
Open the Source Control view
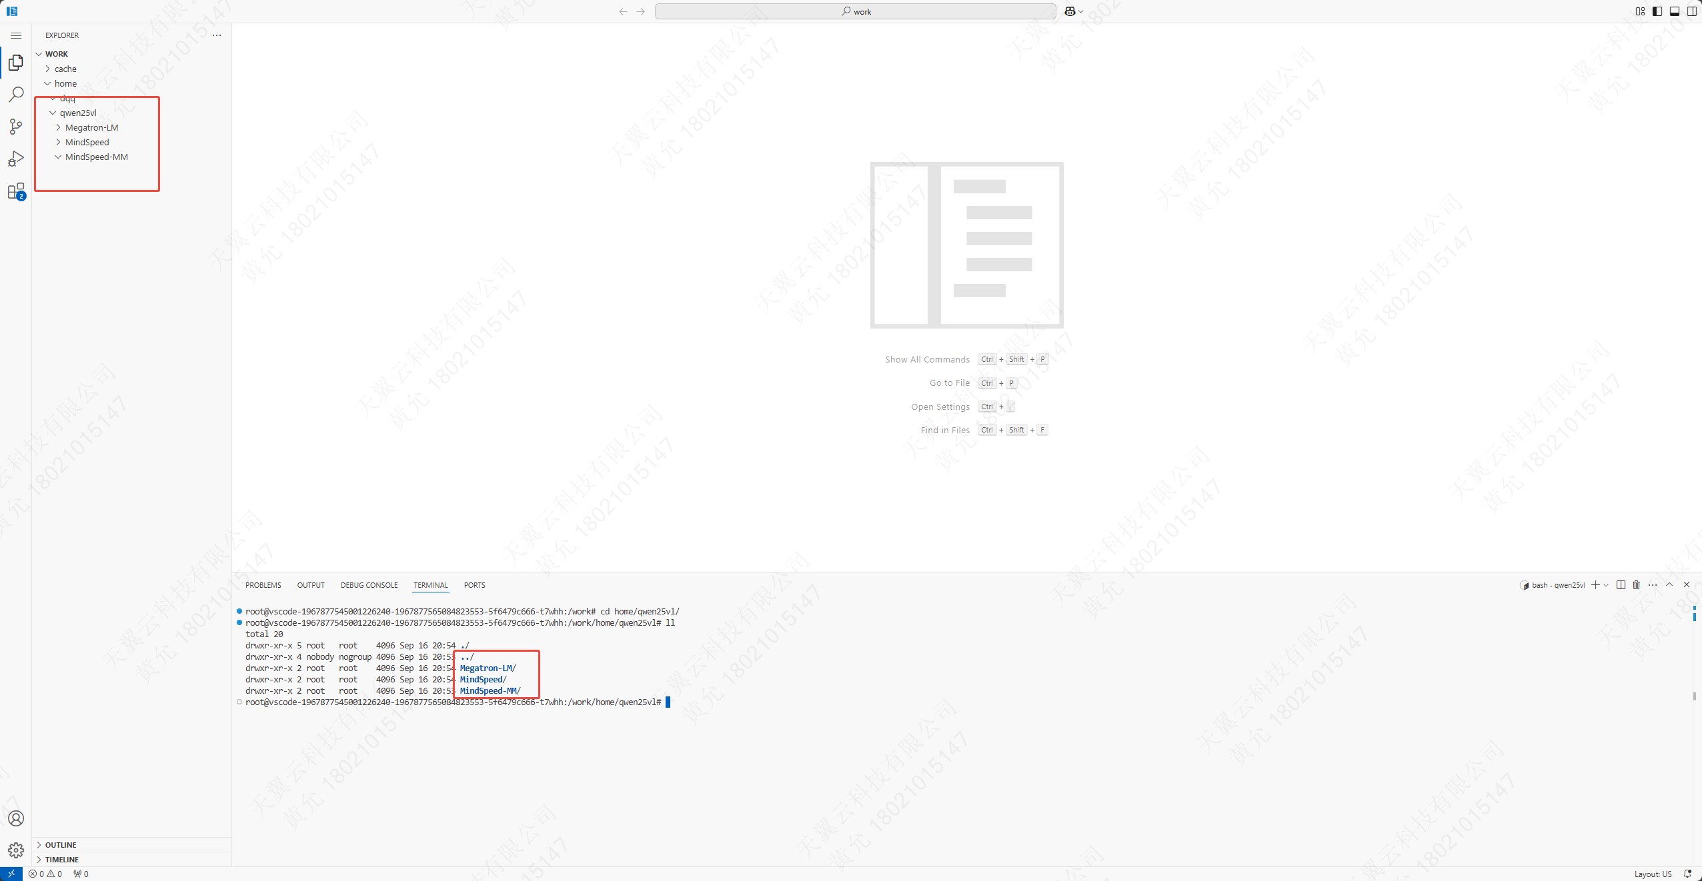(x=16, y=127)
